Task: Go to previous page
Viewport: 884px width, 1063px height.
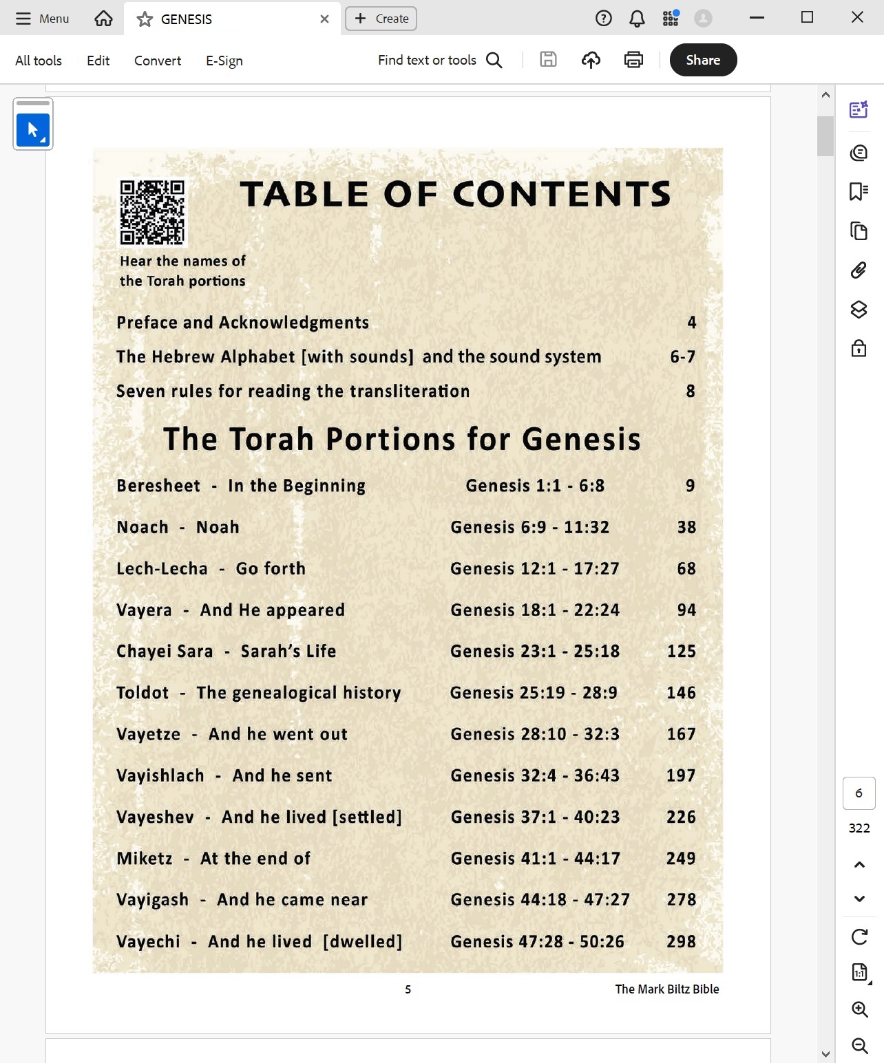Action: pyautogui.click(x=859, y=865)
